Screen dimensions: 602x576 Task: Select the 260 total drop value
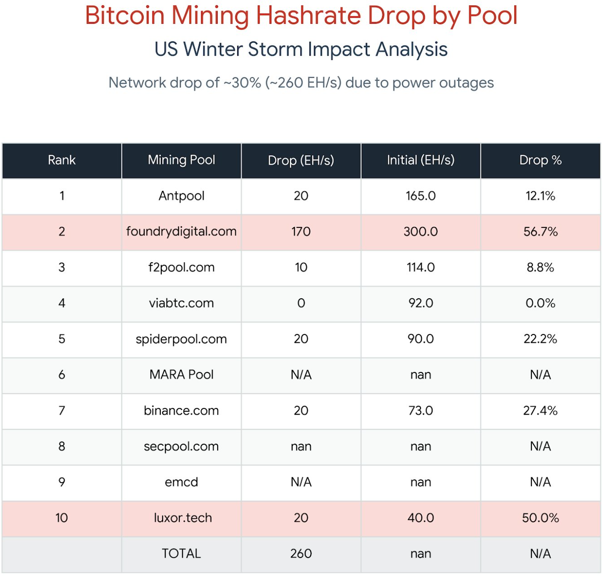coord(301,554)
